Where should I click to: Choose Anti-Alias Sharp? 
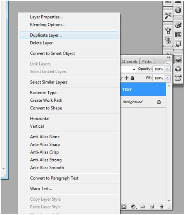click(69, 145)
